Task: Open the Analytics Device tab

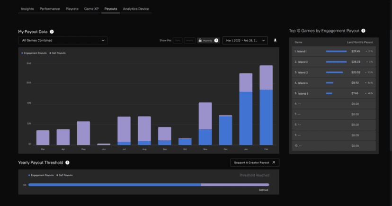Action: coord(136,9)
